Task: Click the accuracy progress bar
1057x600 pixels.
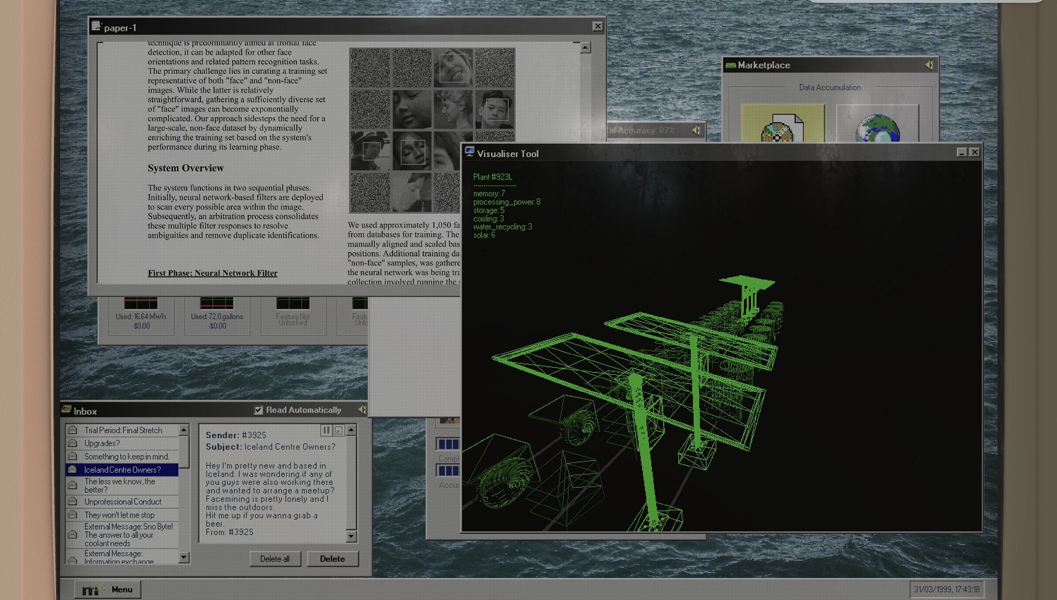Action: click(x=449, y=471)
